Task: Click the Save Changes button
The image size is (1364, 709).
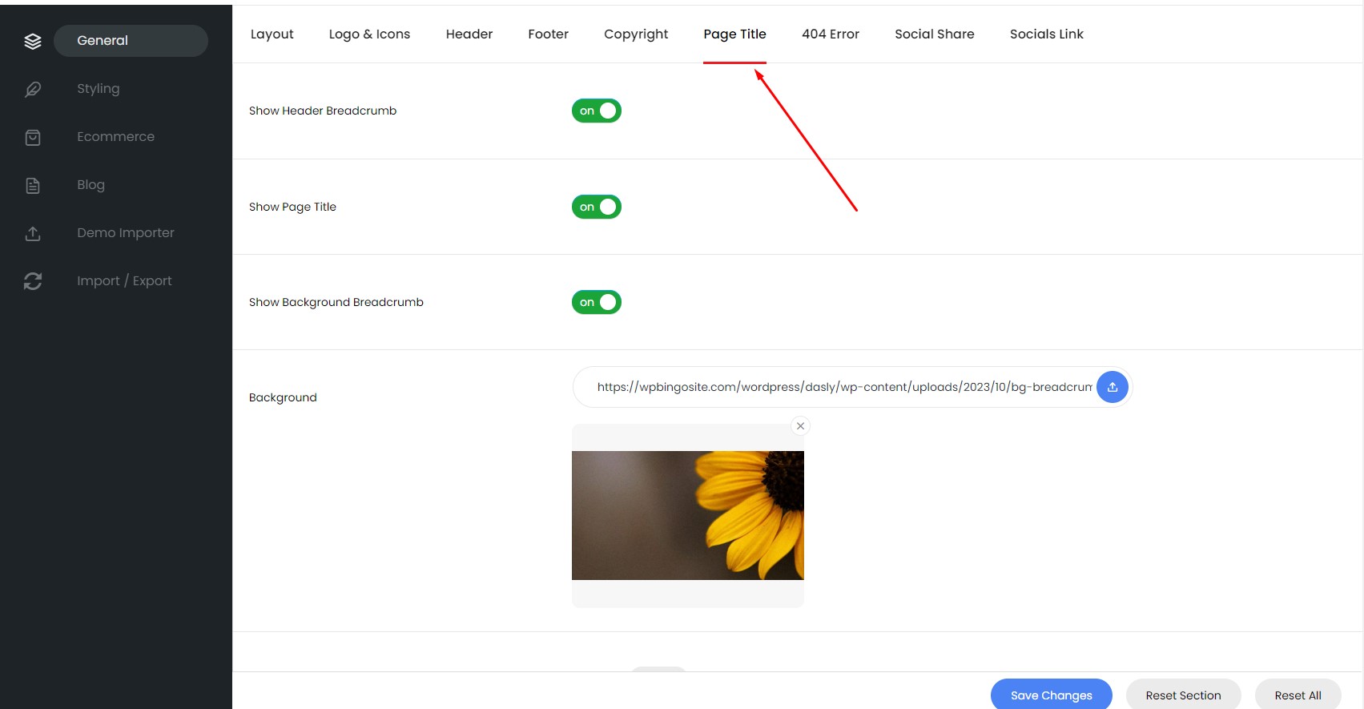Action: click(1051, 695)
